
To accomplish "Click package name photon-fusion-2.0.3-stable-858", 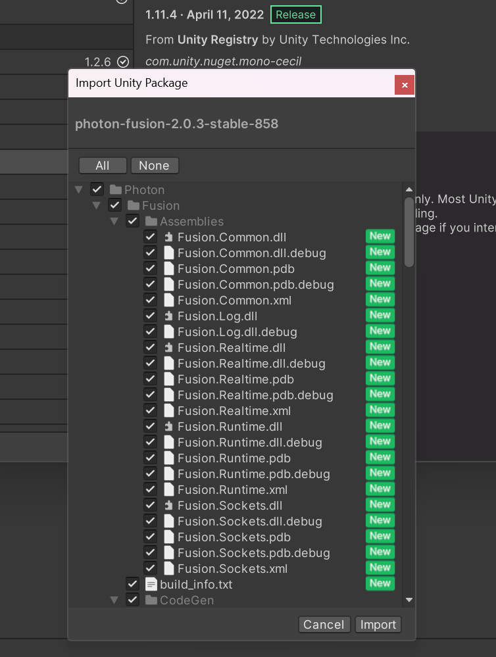I will 176,124.
